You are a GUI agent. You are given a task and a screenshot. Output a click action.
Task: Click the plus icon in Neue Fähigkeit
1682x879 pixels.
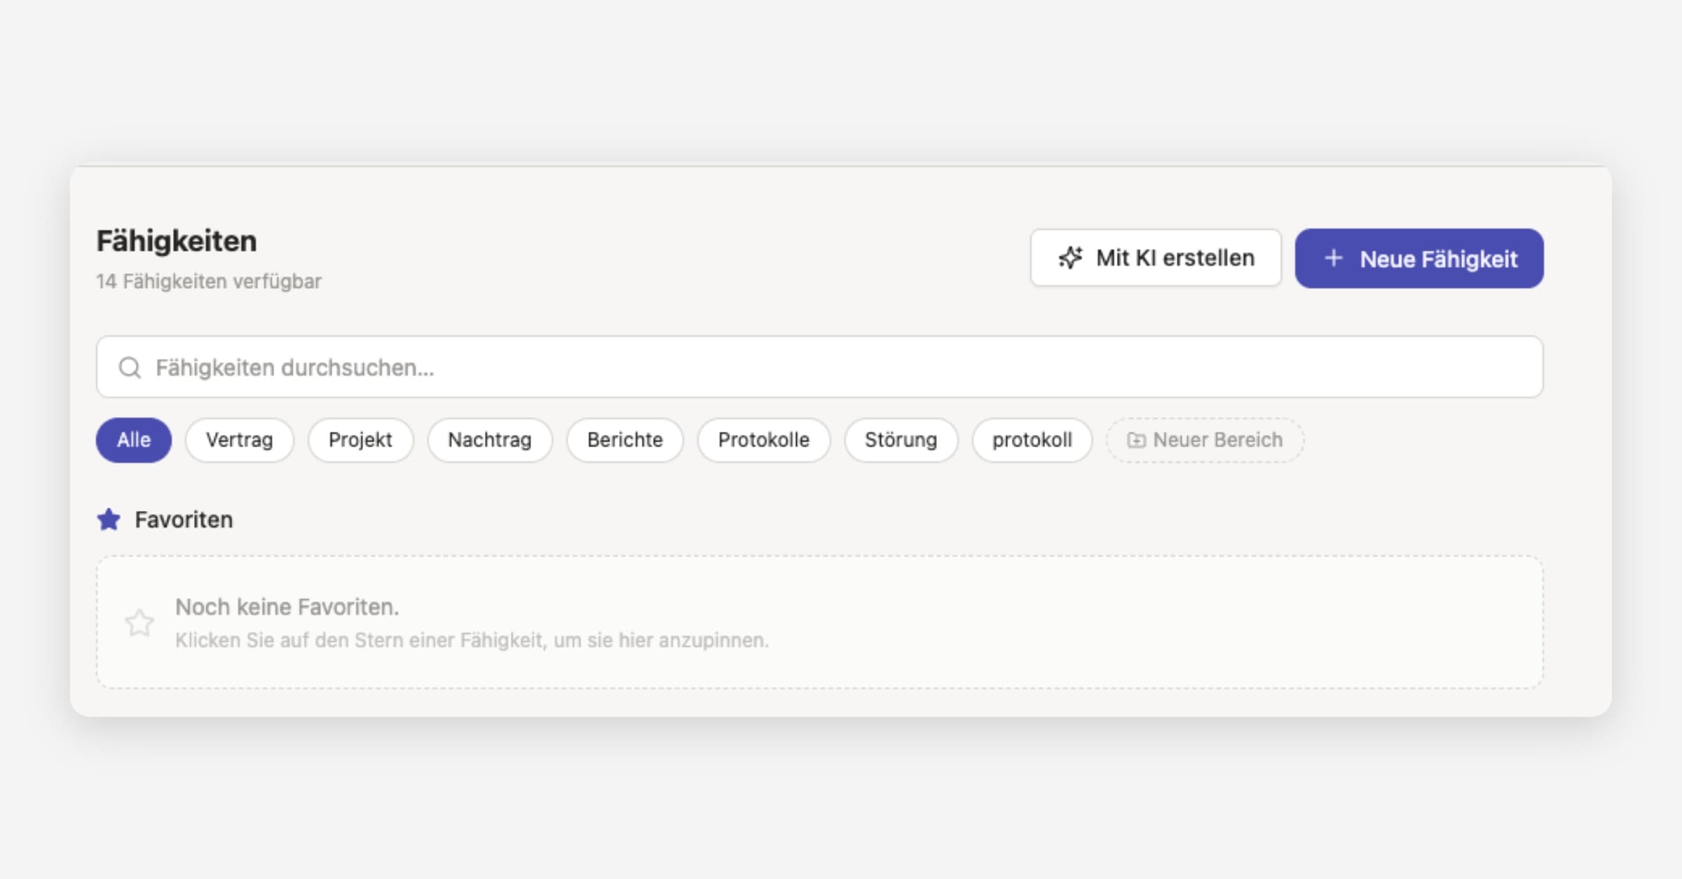pos(1334,258)
